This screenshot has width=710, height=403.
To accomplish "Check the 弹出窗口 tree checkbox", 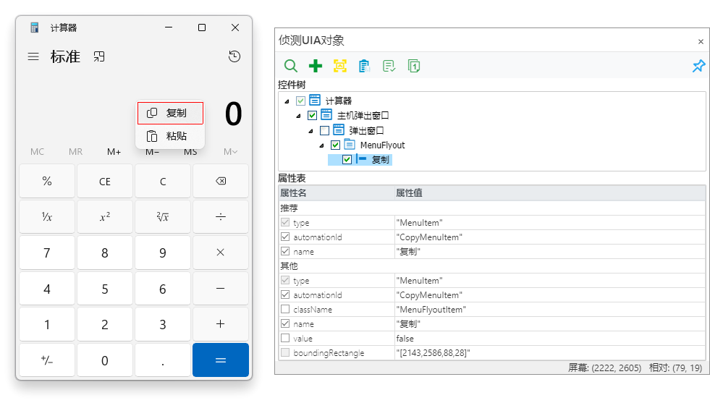I will 324,130.
